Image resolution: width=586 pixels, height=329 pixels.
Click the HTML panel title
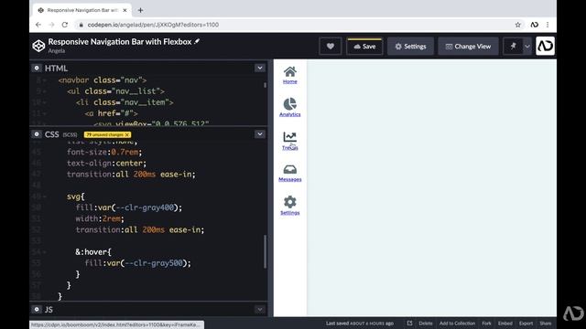(56, 69)
